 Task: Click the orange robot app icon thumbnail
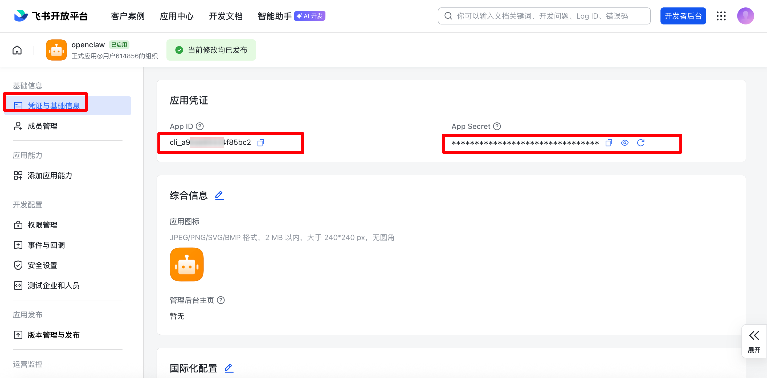186,264
